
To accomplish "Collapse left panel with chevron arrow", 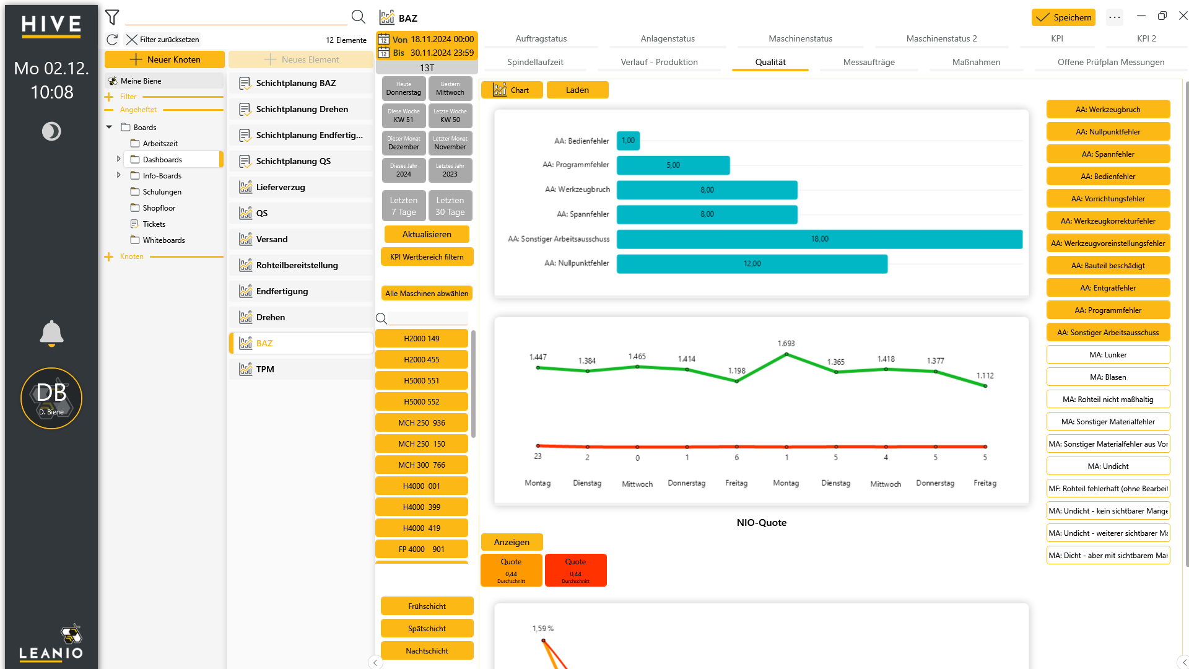I will (x=375, y=662).
